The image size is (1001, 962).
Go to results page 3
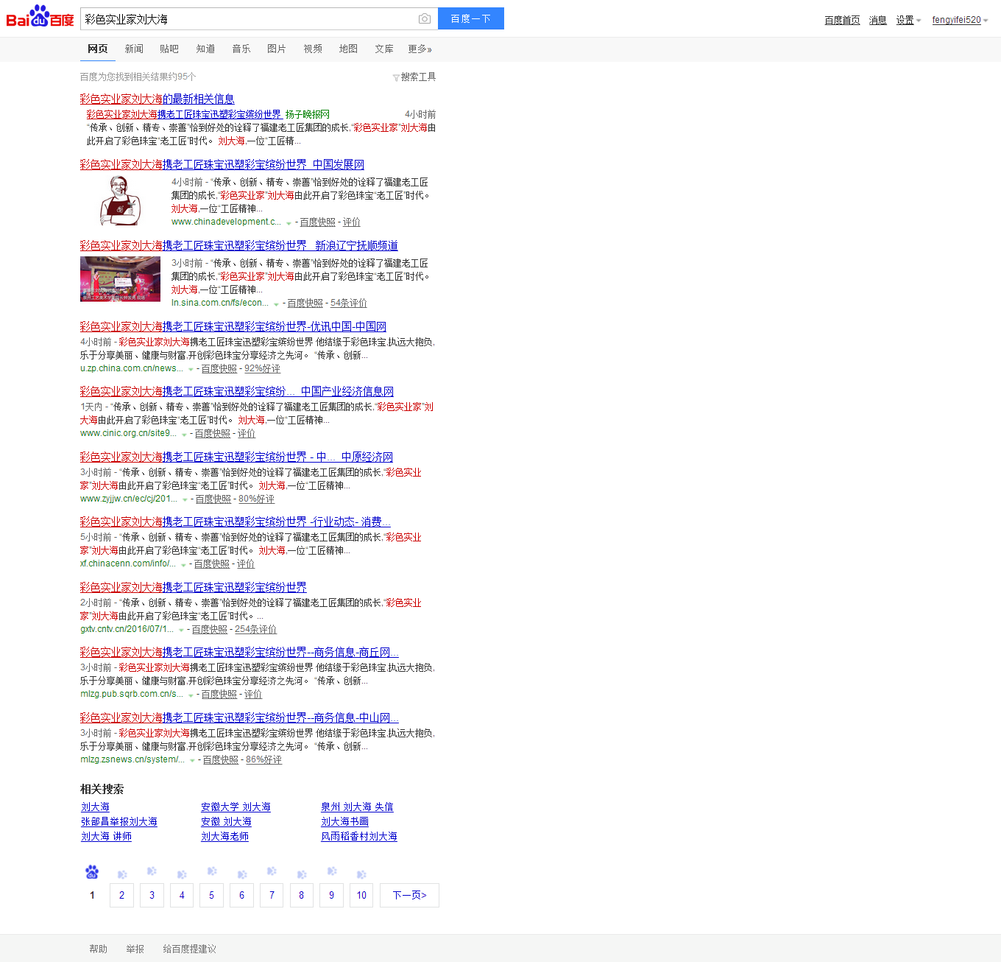click(x=152, y=895)
